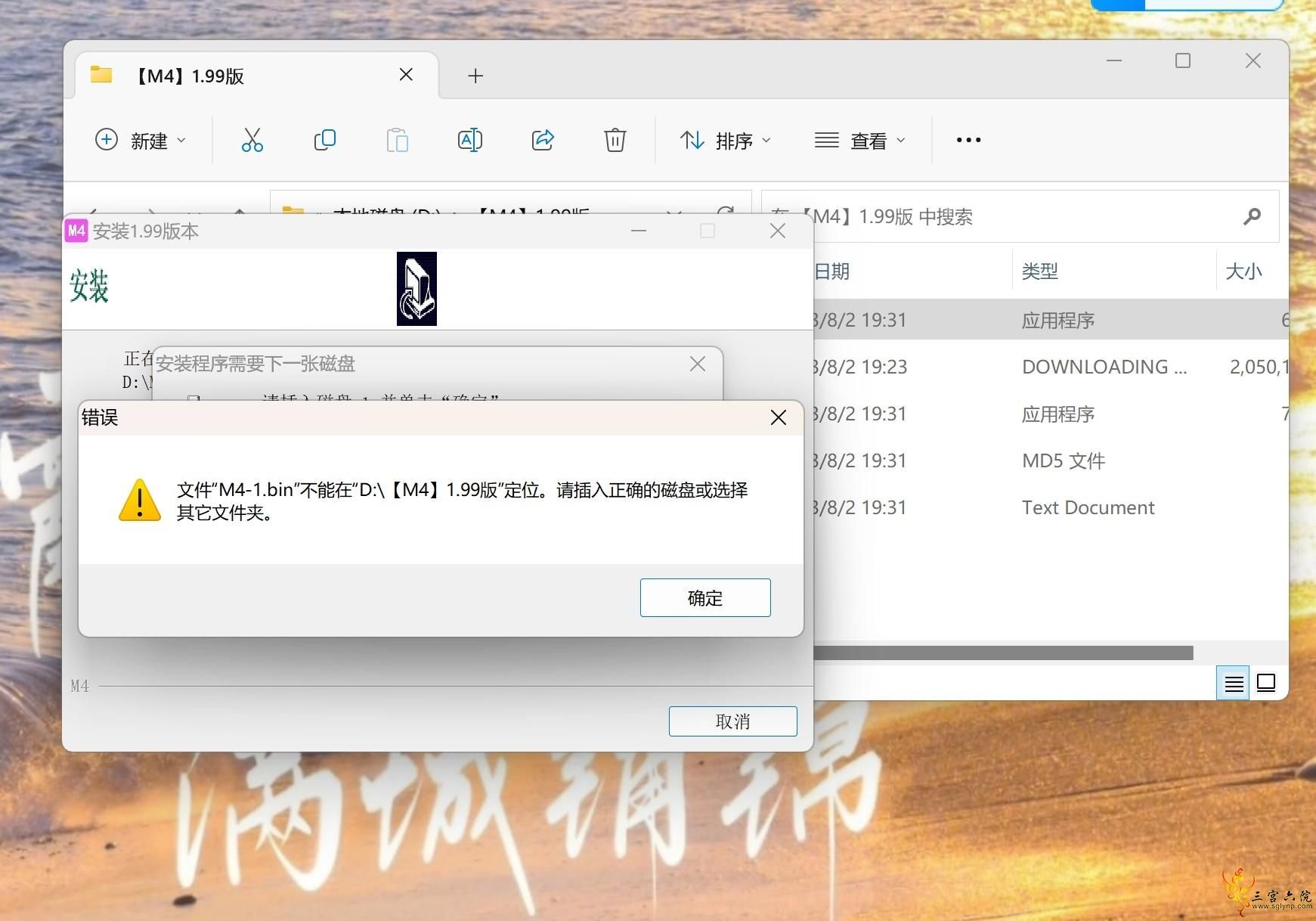Click the Copy icon in Explorer toolbar

pos(325,140)
